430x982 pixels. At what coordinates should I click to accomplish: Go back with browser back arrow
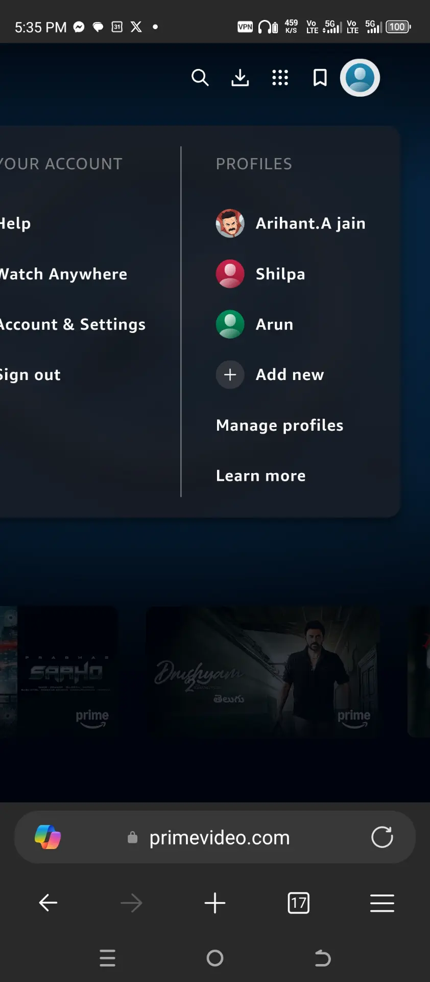48,903
